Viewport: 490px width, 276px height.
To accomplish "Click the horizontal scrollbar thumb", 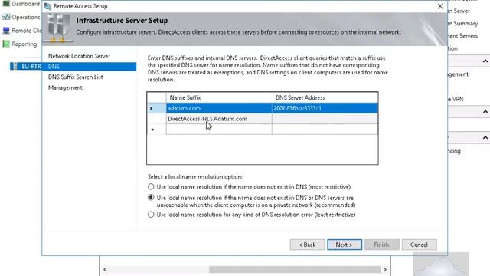I will [x=295, y=269].
